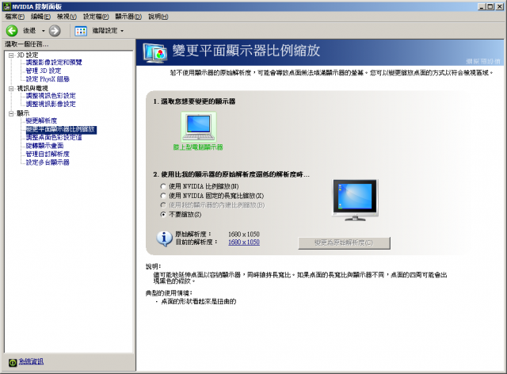This screenshot has width=507, height=374.
Task: Click the 視訊與電視 category label
Action: tap(32, 88)
